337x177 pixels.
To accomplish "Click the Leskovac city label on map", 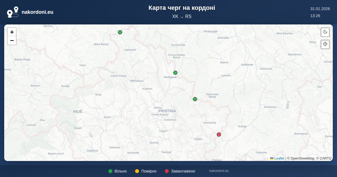I will pos(247,65).
